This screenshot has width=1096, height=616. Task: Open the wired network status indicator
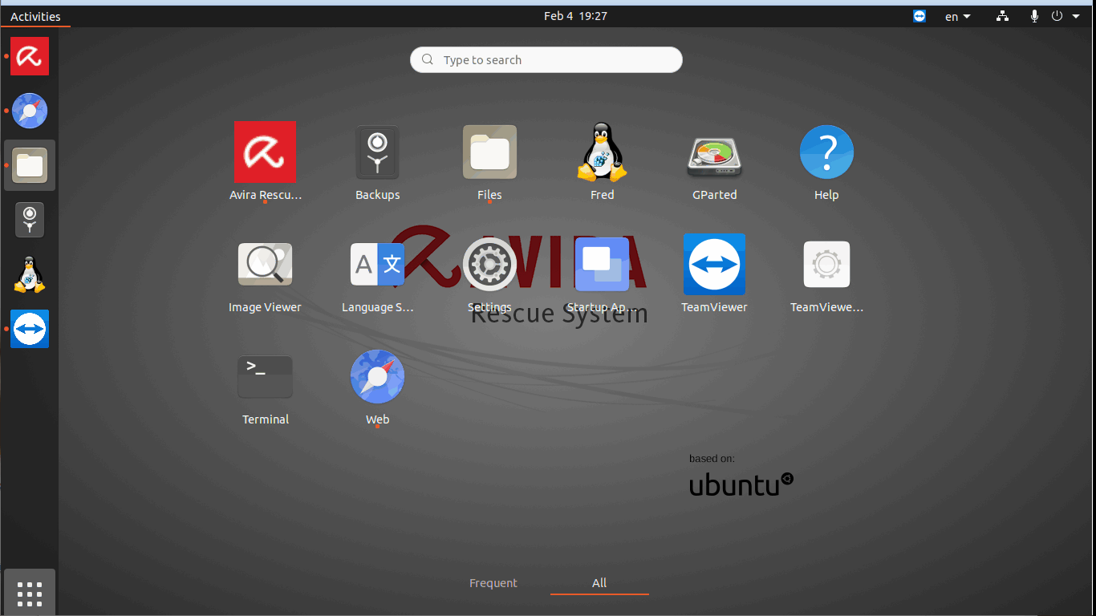point(1003,16)
